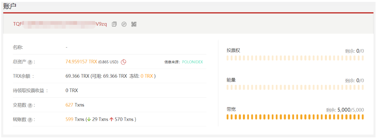Click the help icon next to 总资产
The height and width of the screenshot is (139, 378).
click(30, 62)
